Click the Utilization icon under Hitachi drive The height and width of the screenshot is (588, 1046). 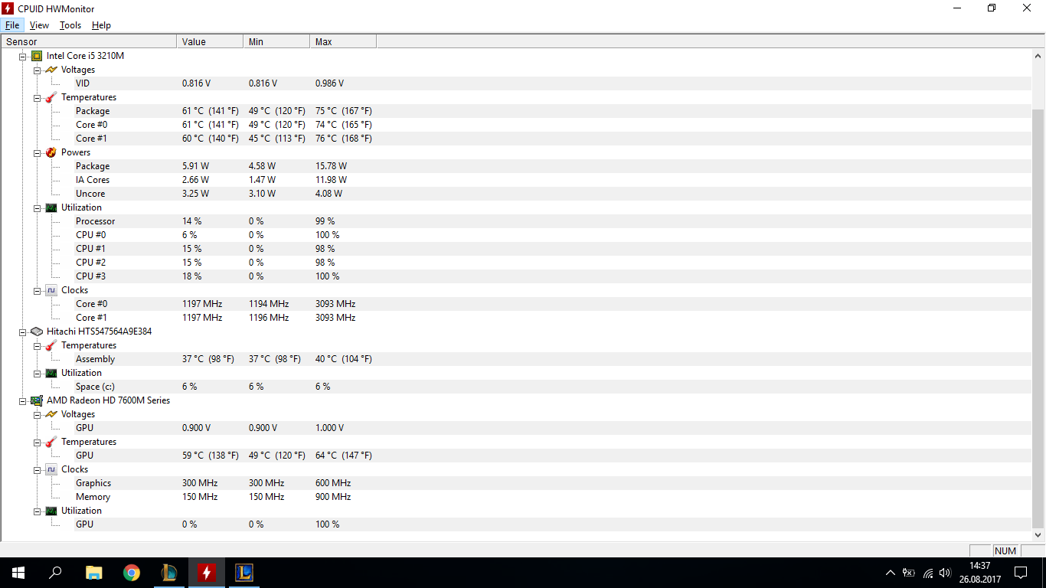(51, 373)
